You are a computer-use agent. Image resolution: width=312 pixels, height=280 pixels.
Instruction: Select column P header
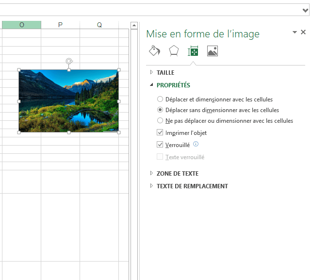[60, 25]
